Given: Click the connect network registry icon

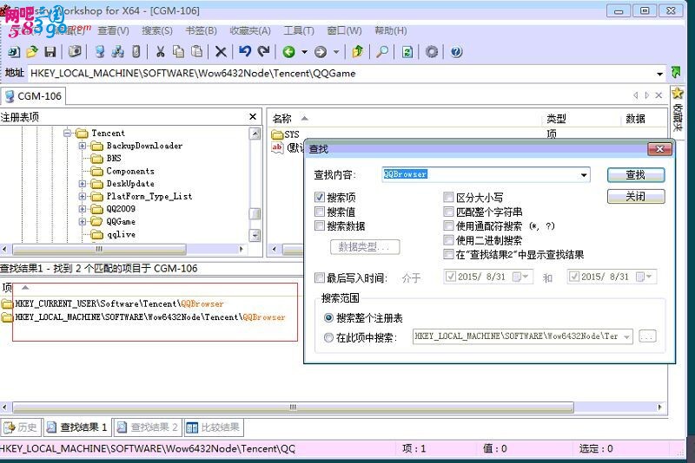Looking at the screenshot, I should (x=118, y=52).
